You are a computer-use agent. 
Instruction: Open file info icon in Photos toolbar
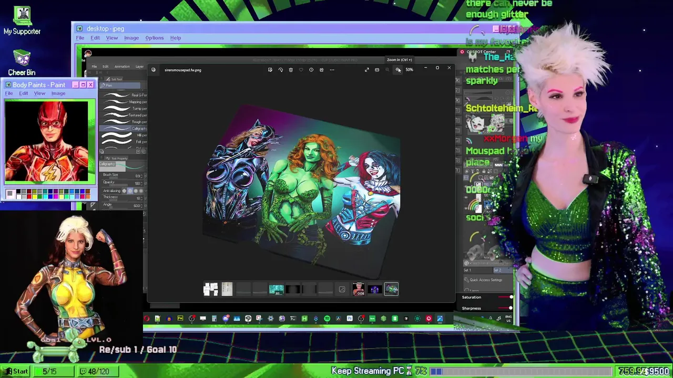(311, 70)
